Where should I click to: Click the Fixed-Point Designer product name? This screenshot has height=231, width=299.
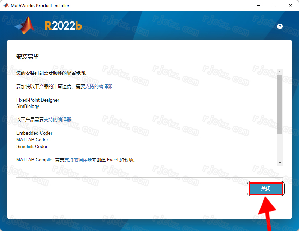37,100
